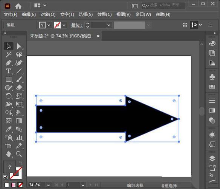The height and width of the screenshot is (189, 220).
Task: Select the Pen tool
Action: [x=9, y=63]
